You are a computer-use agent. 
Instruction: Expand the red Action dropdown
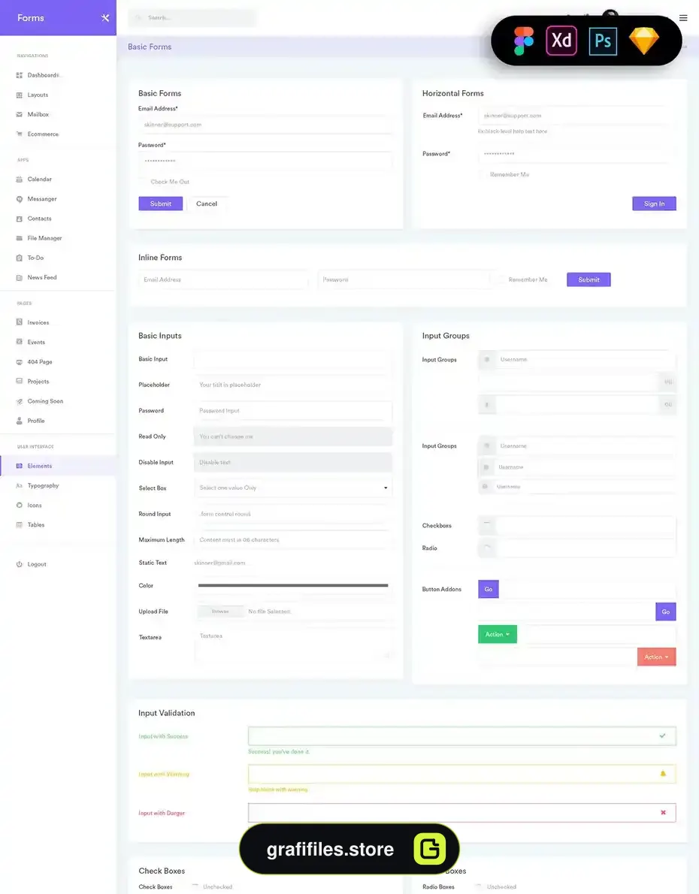click(657, 657)
